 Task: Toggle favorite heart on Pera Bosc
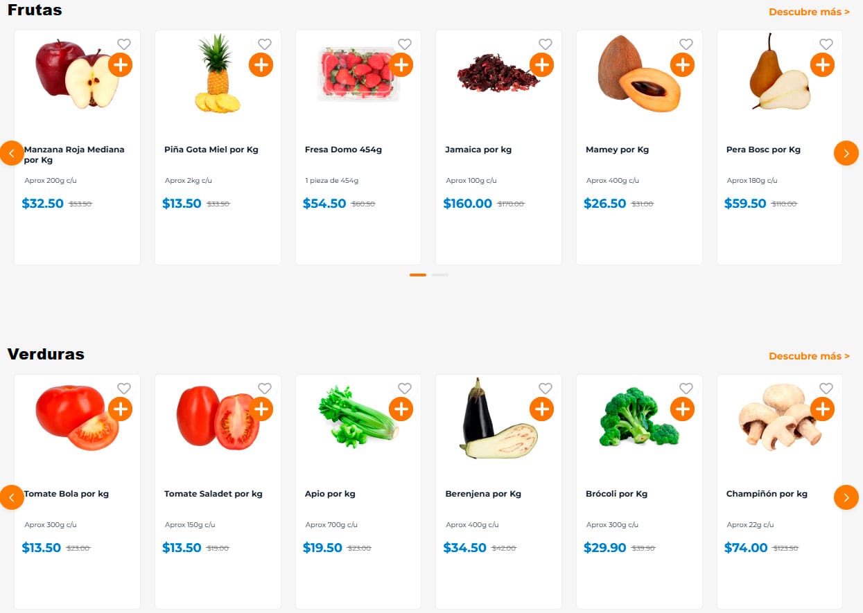click(x=826, y=44)
